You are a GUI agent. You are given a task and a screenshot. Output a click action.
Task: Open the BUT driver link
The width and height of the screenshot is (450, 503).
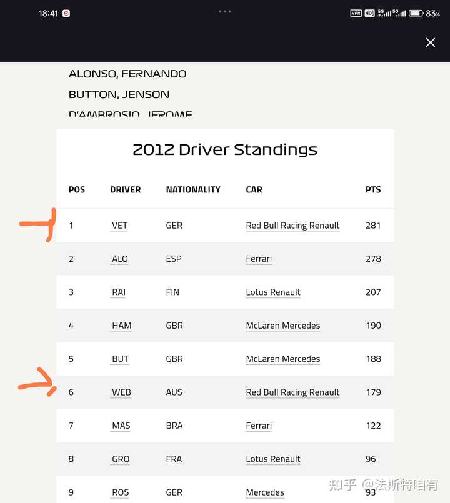[120, 359]
